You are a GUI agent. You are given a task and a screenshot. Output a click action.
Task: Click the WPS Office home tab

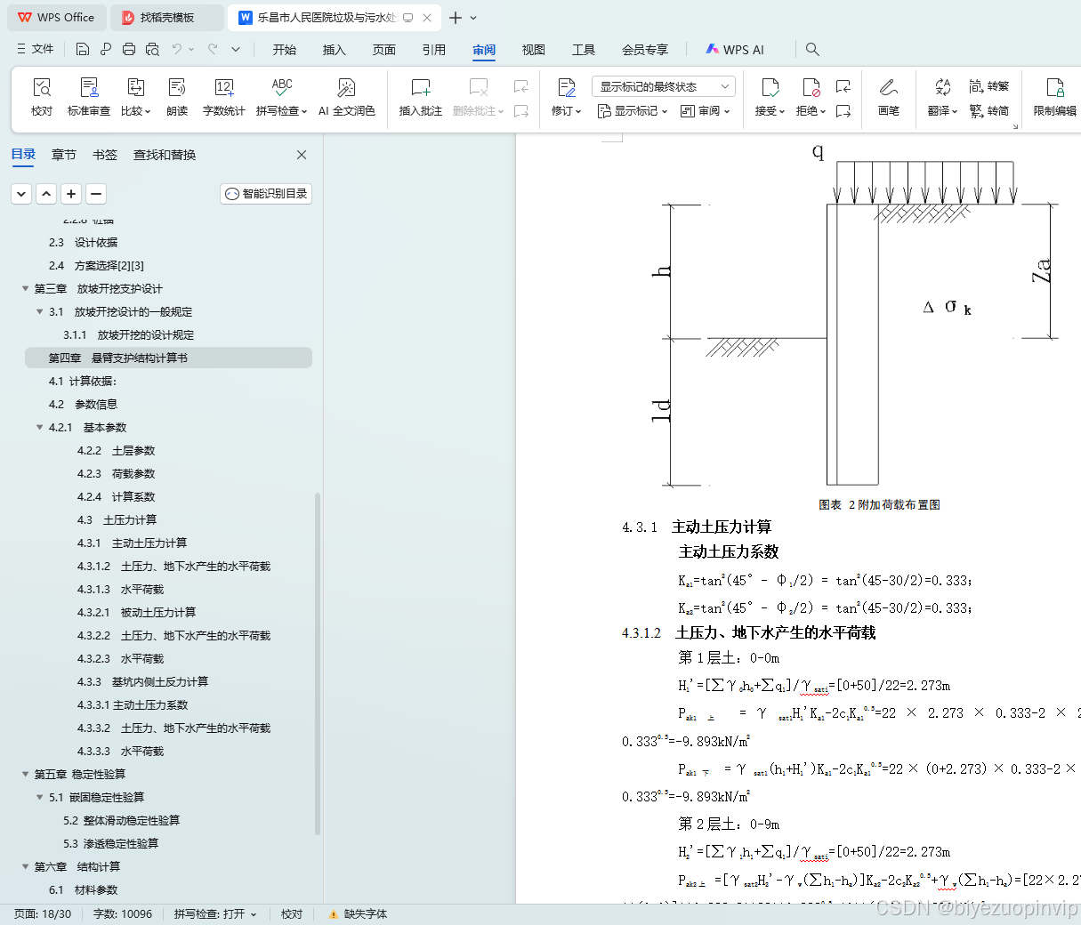point(56,18)
